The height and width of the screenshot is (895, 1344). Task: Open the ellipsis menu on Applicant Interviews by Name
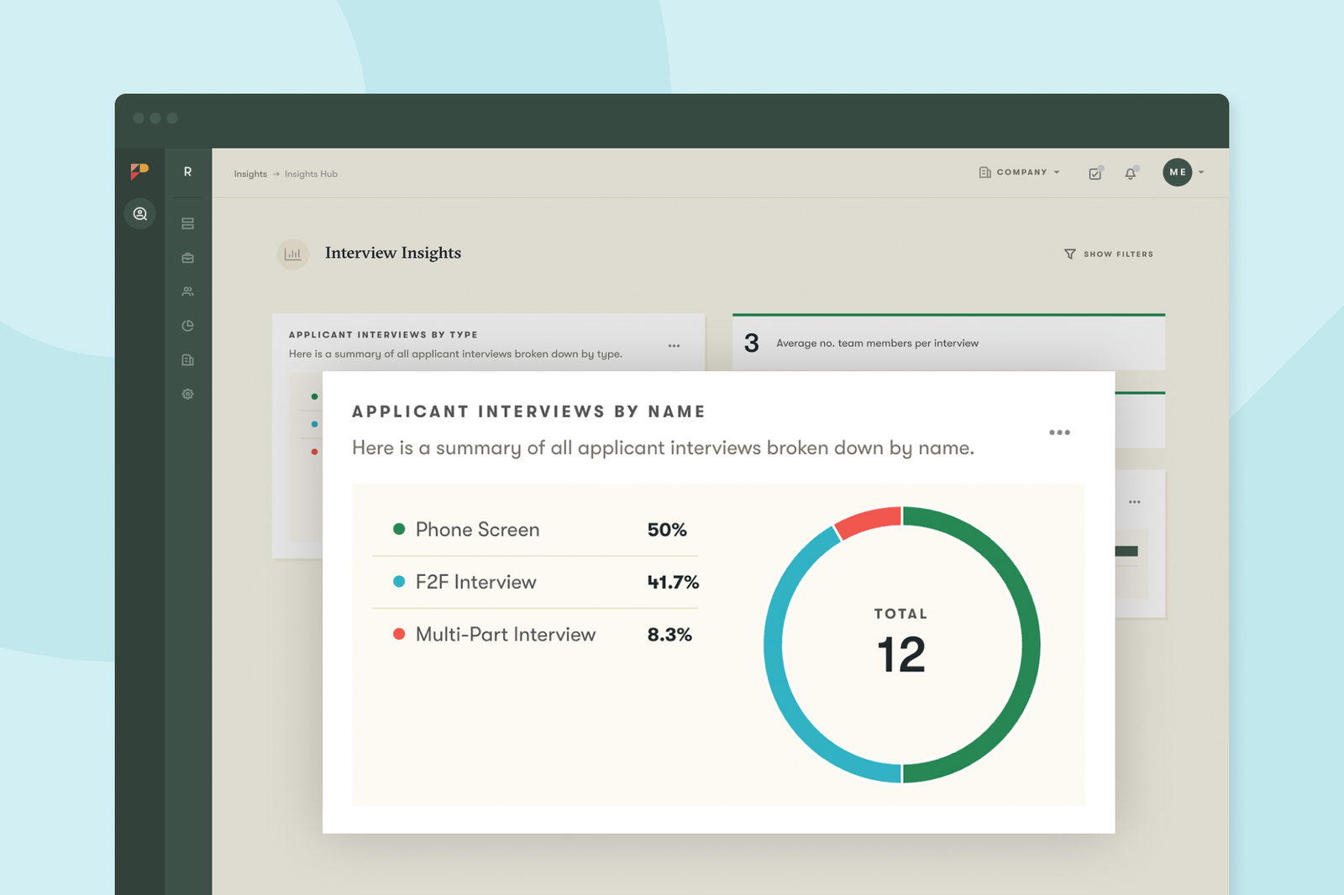tap(1059, 432)
